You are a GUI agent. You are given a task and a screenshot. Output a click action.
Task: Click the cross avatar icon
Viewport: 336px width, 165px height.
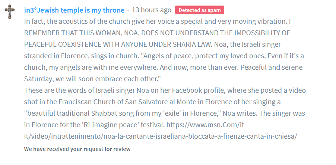click(x=9, y=12)
